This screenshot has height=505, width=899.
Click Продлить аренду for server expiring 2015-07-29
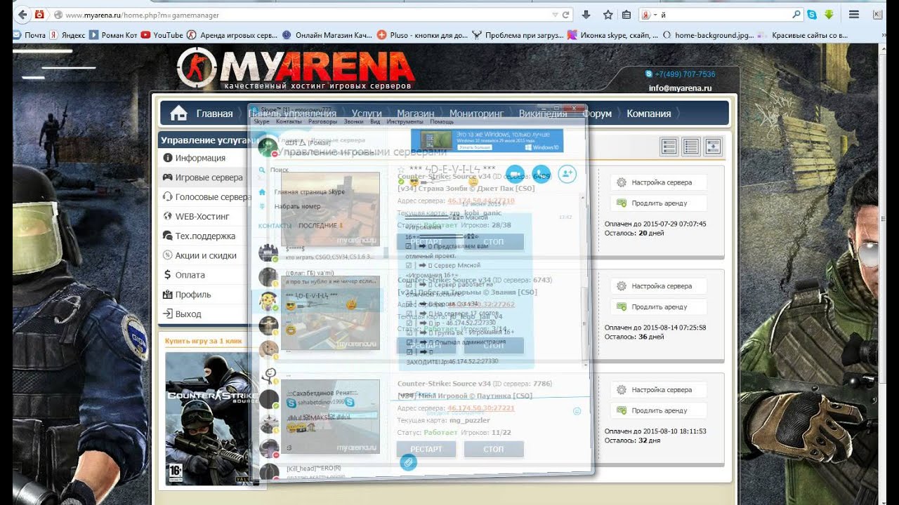pos(657,203)
